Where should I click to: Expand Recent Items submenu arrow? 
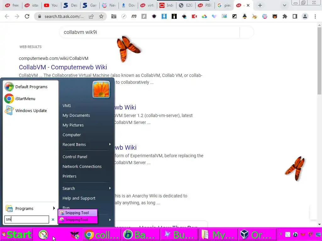(110, 144)
